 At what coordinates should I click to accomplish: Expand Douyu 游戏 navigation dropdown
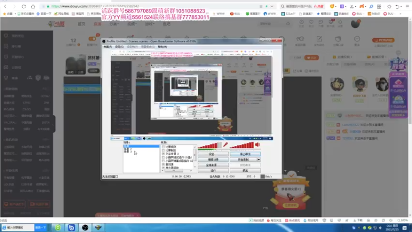click(x=149, y=24)
